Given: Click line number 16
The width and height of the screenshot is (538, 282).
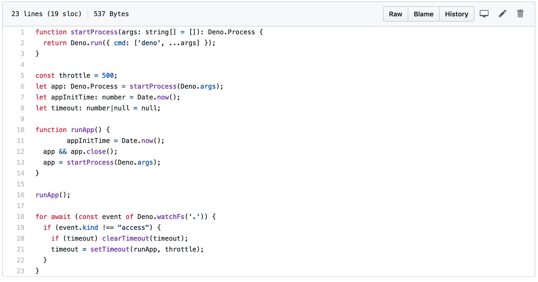Looking at the screenshot, I should click(x=21, y=195).
